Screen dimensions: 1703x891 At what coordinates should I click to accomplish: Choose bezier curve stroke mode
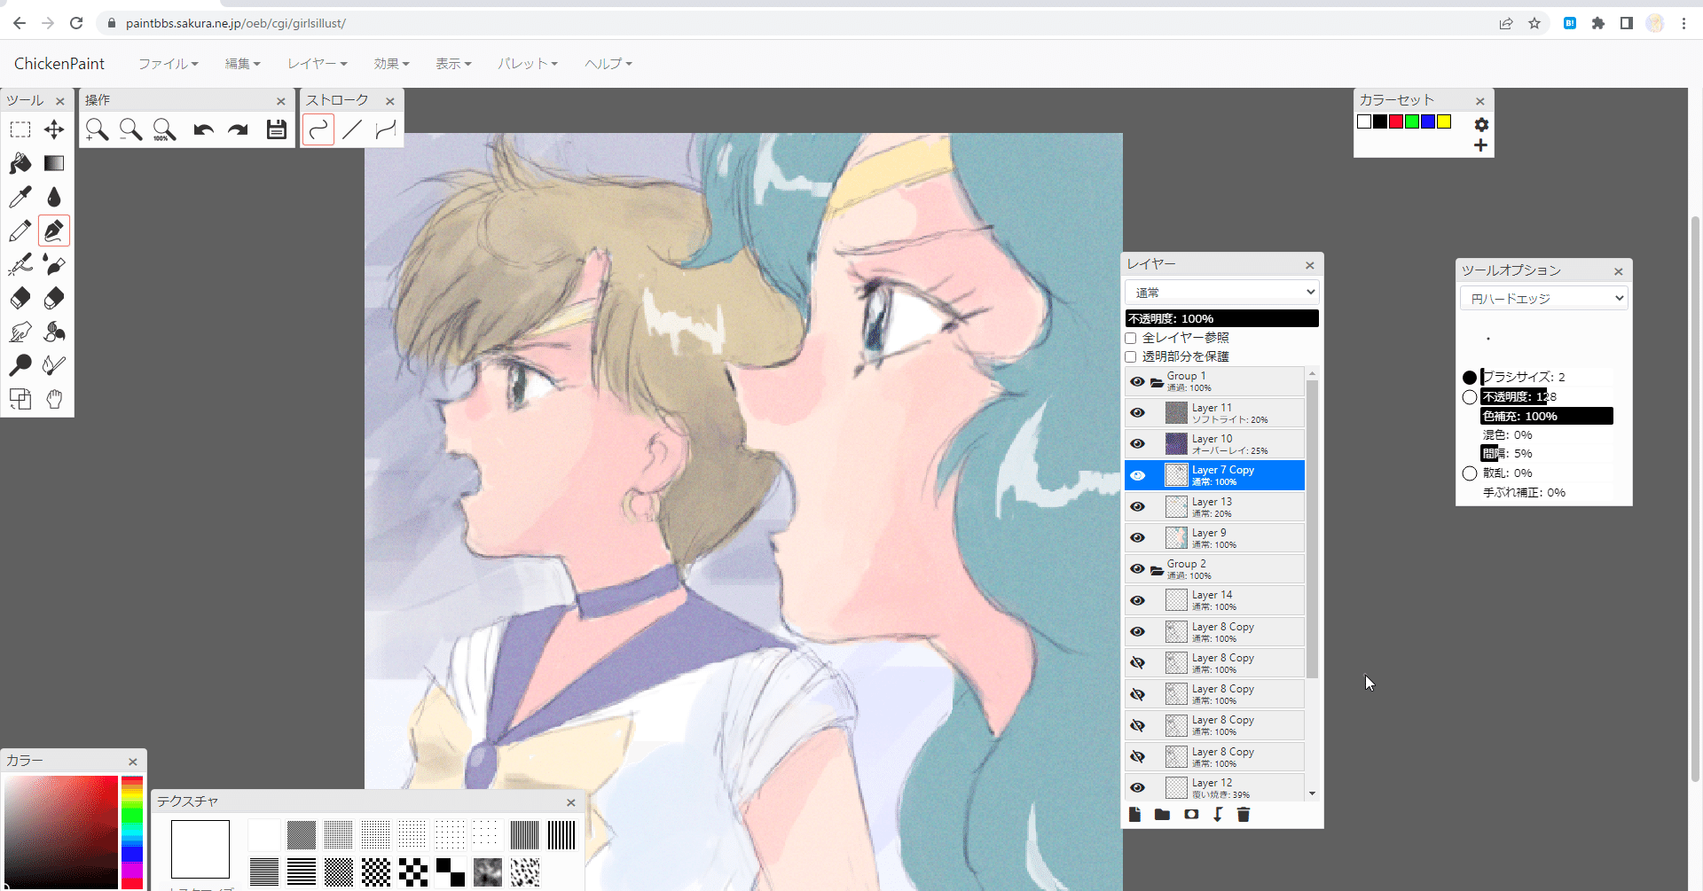point(386,130)
